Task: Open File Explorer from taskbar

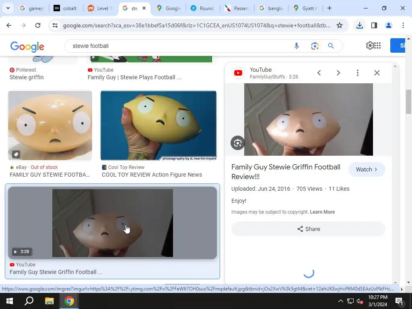Action: pos(49,301)
